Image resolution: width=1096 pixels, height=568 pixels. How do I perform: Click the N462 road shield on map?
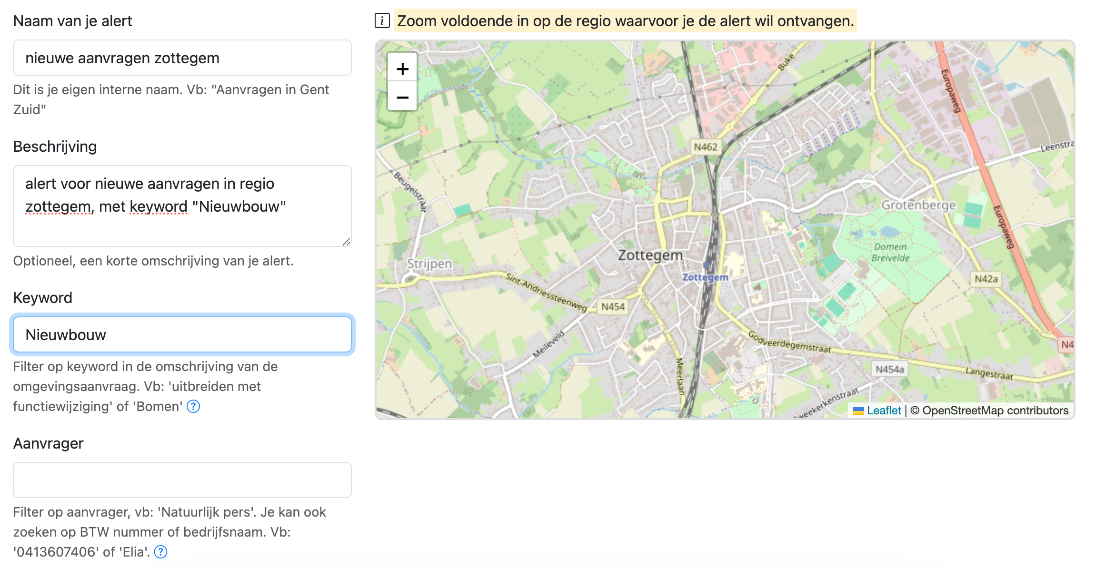[705, 147]
